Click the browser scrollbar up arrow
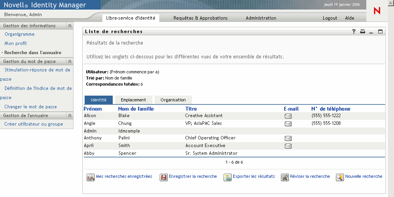Viewport: 394px width, 197px height. 392,3
